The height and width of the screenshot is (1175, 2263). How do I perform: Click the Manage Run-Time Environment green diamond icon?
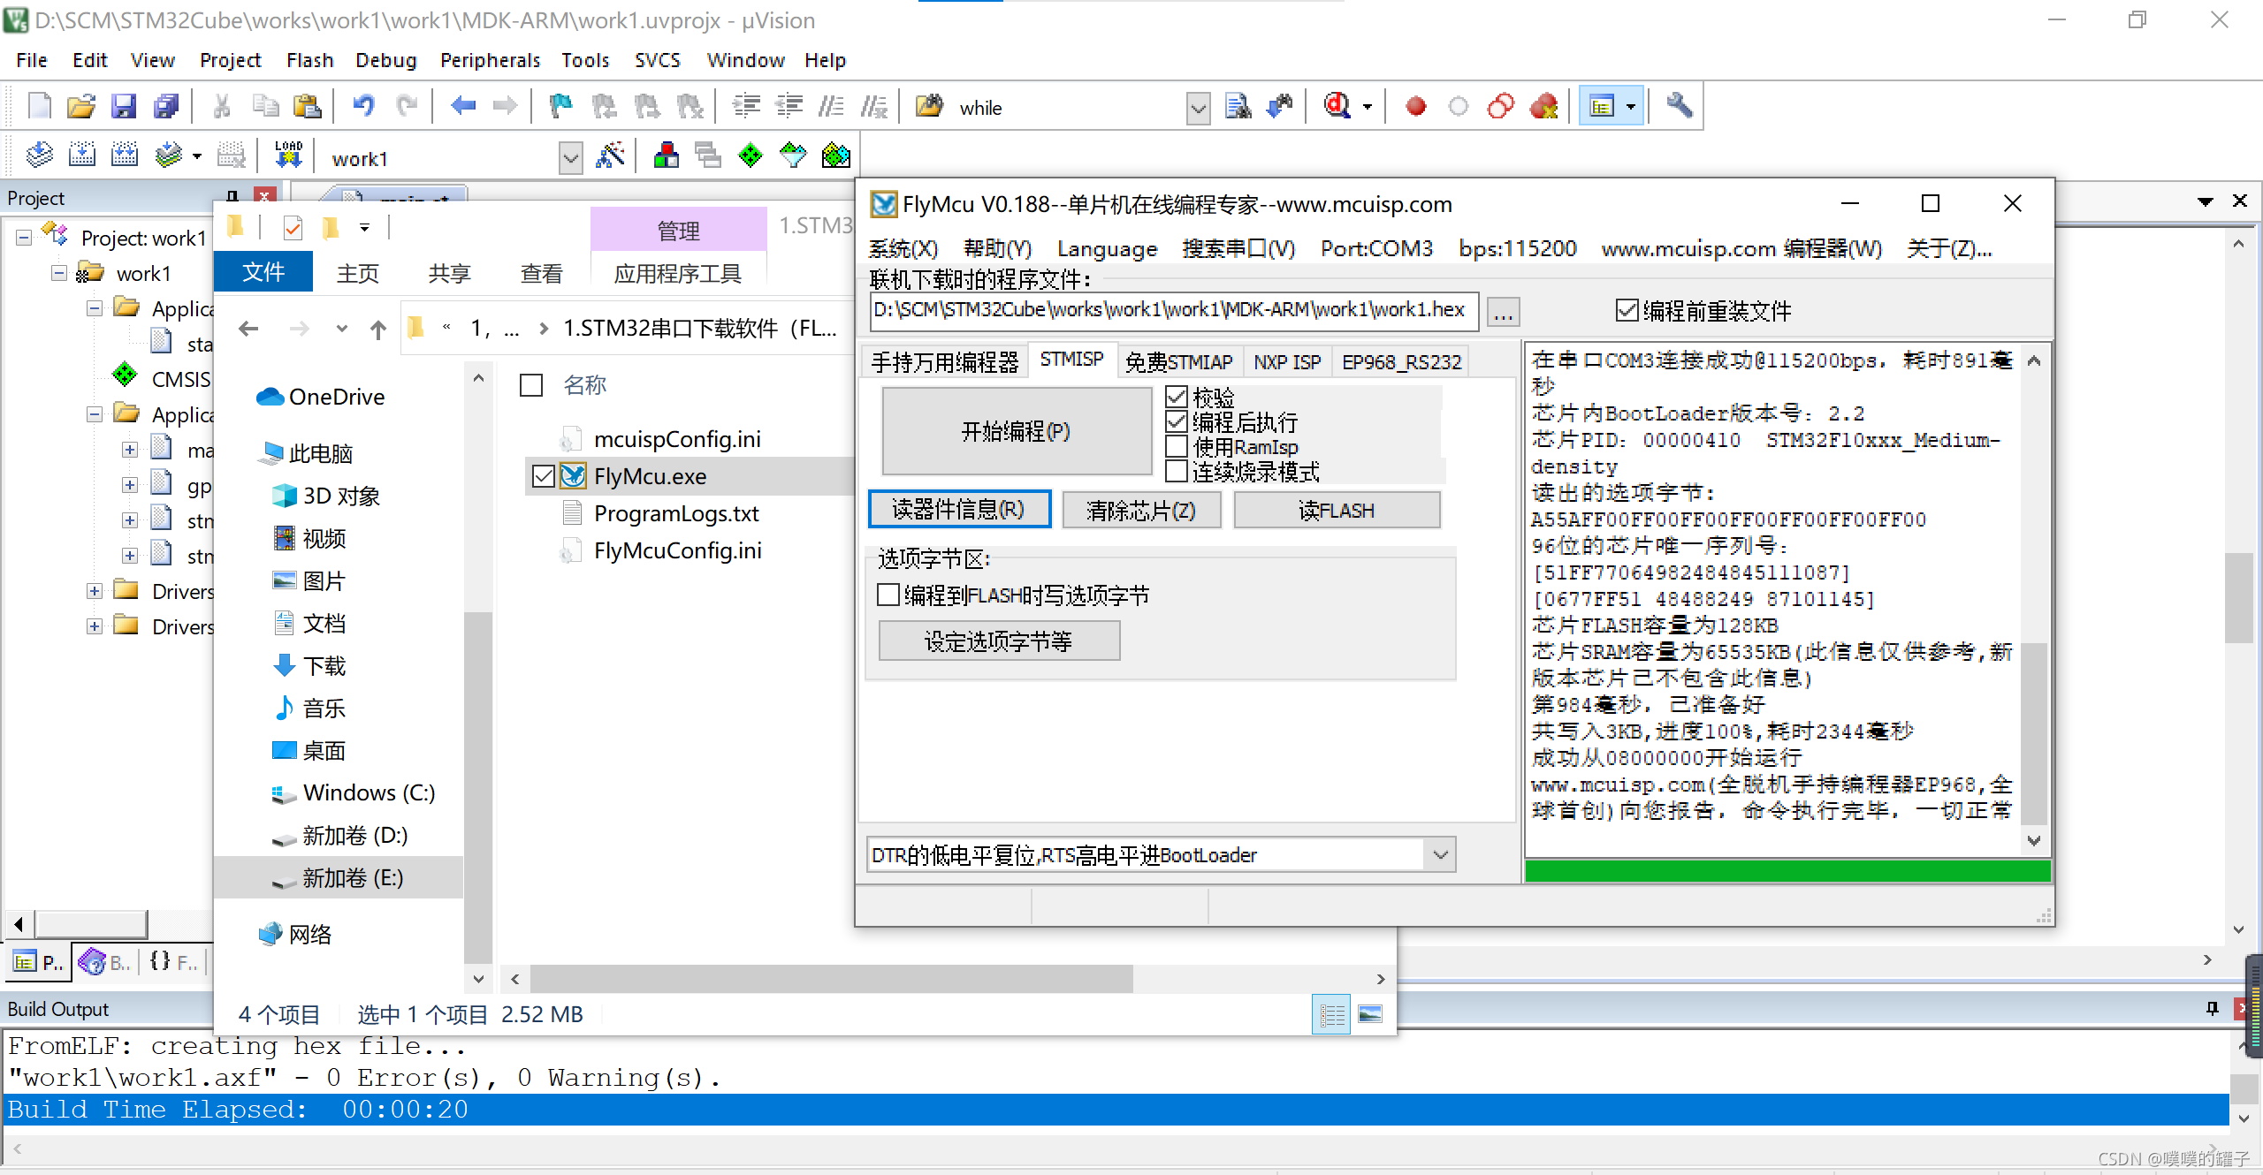[750, 156]
